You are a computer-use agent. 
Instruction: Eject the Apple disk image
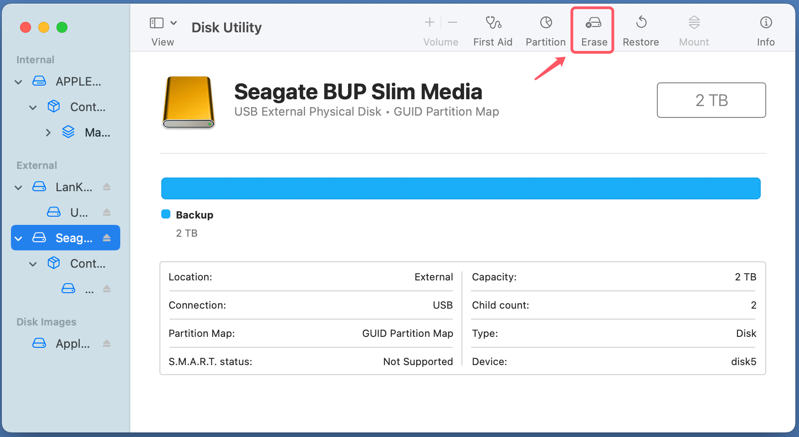107,344
